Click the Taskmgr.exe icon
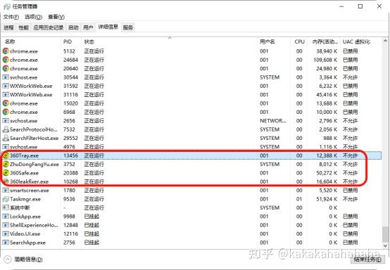Image resolution: width=390 pixels, height=270 pixels. pyautogui.click(x=6, y=199)
